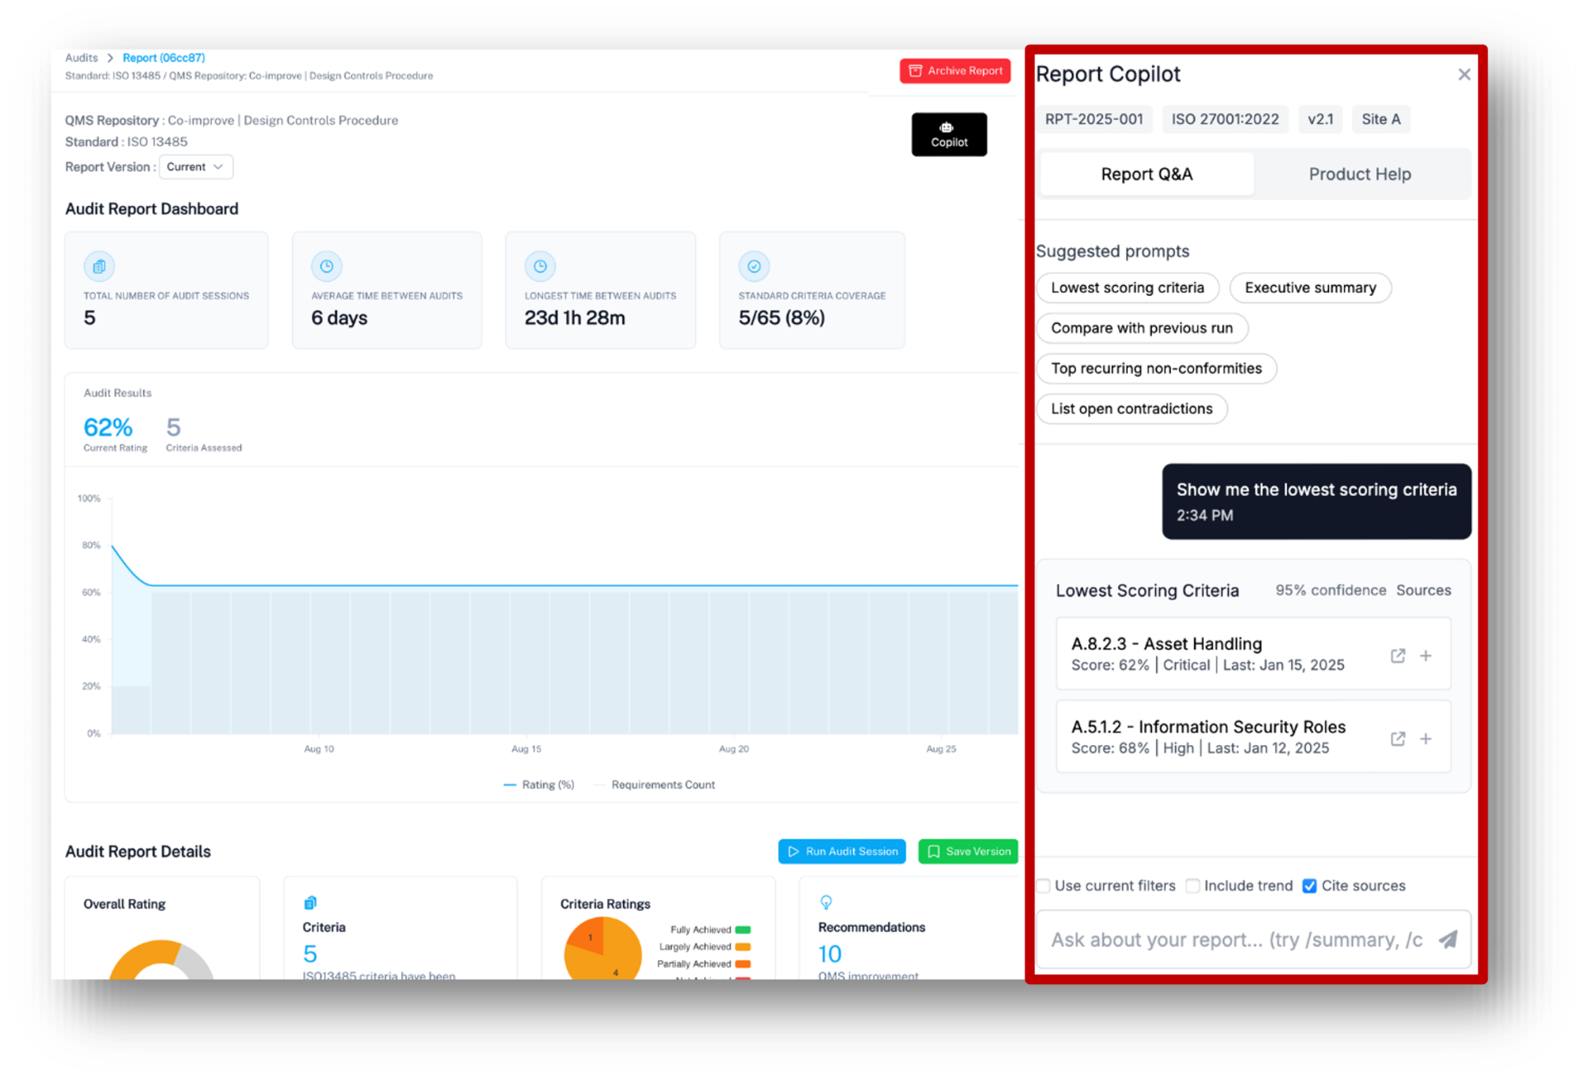
Task: Select the A.8.2.3 - Asset Handling title
Action: pyautogui.click(x=1166, y=644)
